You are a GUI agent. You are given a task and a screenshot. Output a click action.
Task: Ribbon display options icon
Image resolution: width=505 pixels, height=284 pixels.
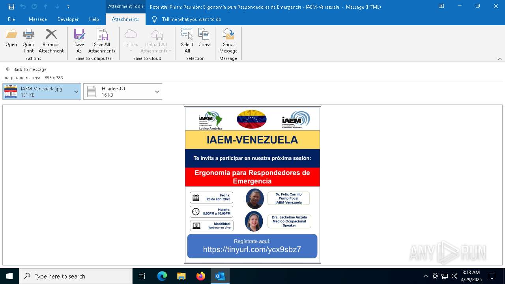441,6
